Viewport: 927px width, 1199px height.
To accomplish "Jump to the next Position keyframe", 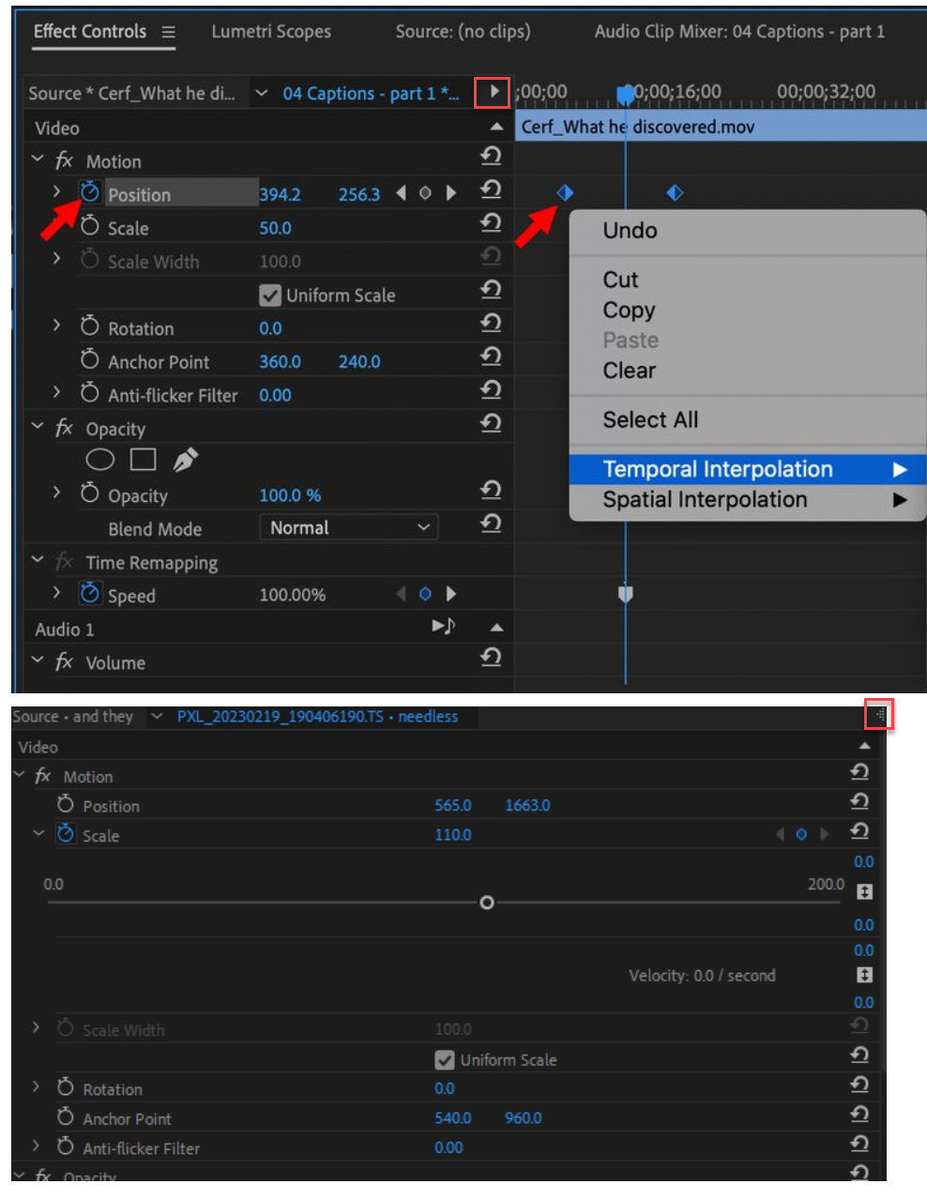I will click(451, 193).
